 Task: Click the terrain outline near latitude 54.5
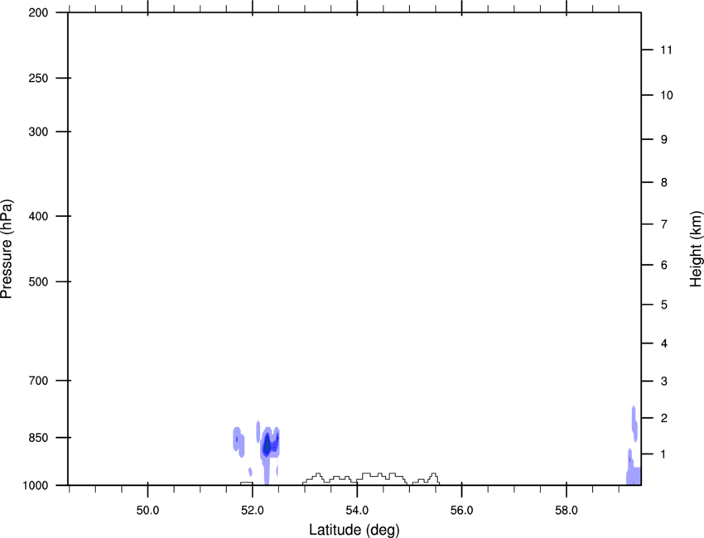click(x=382, y=478)
